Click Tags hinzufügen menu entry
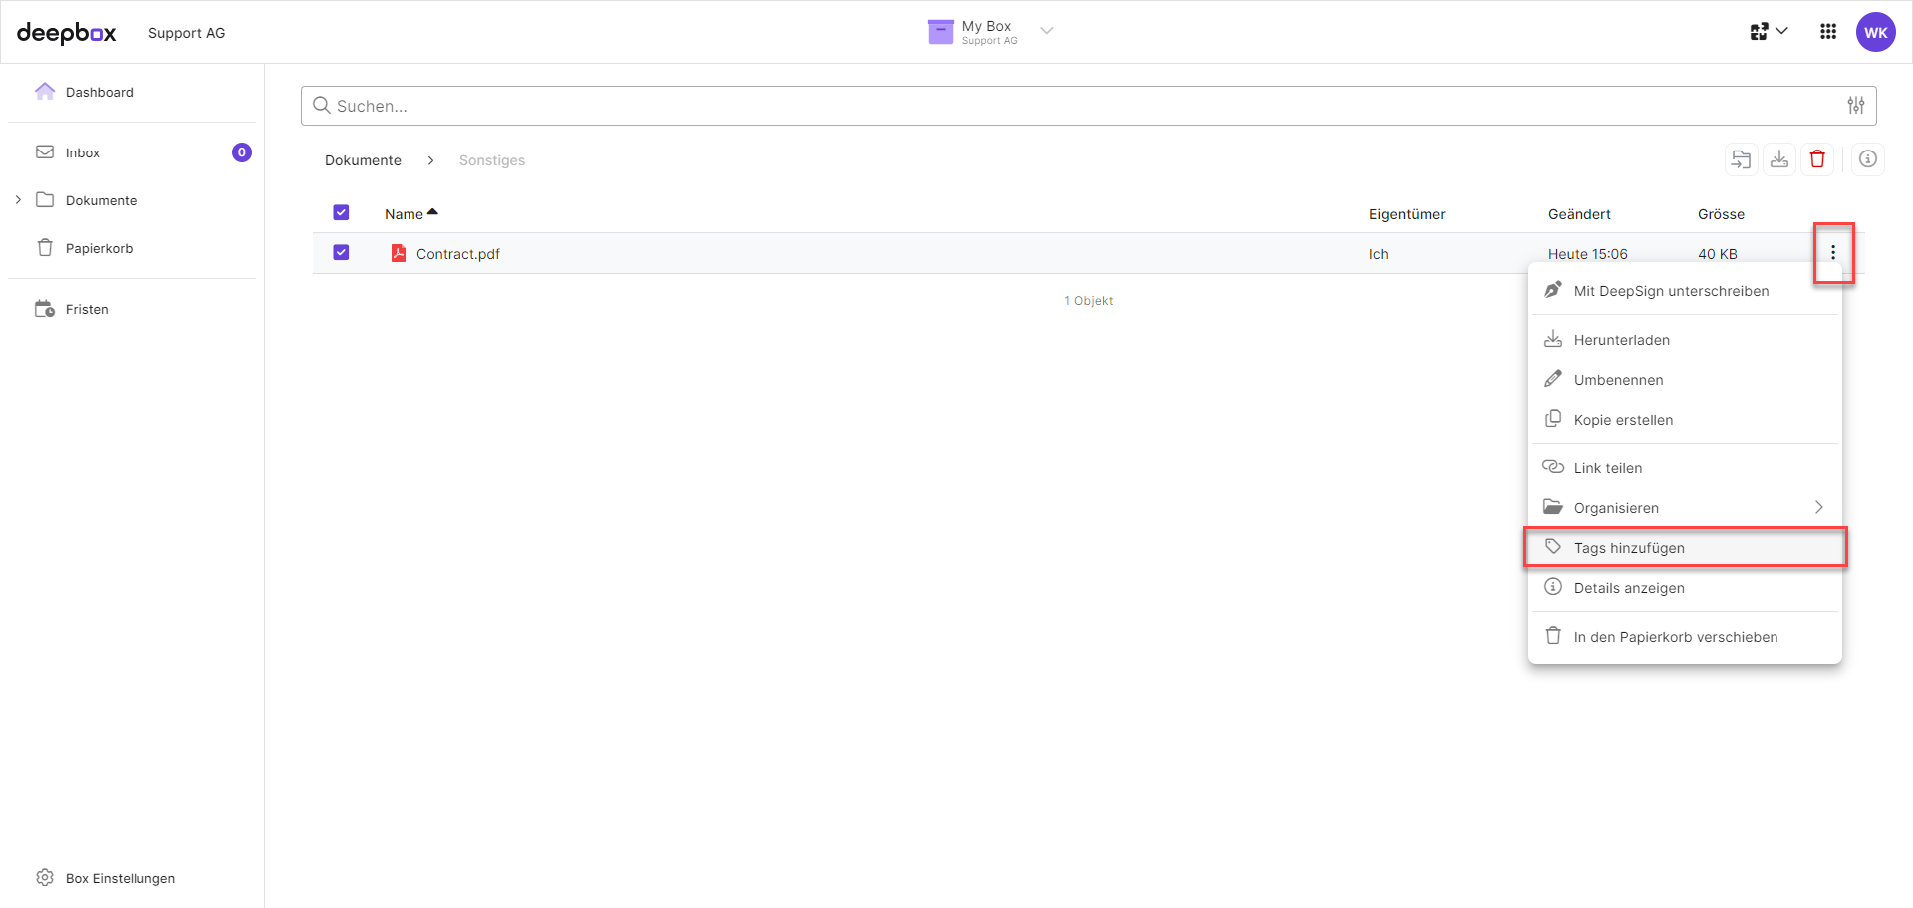This screenshot has height=908, width=1913. 1685,548
